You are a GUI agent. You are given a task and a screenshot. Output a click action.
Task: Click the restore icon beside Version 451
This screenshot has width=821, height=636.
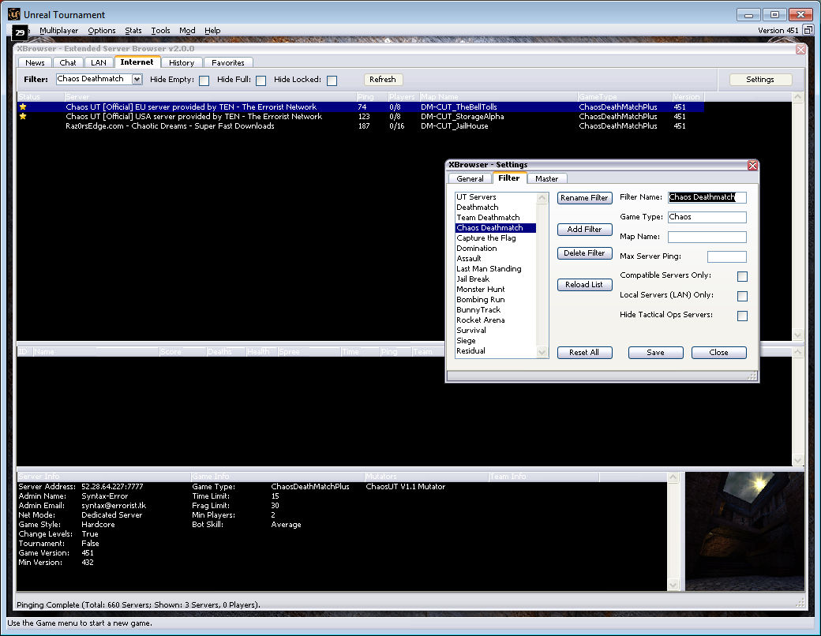[x=808, y=30]
